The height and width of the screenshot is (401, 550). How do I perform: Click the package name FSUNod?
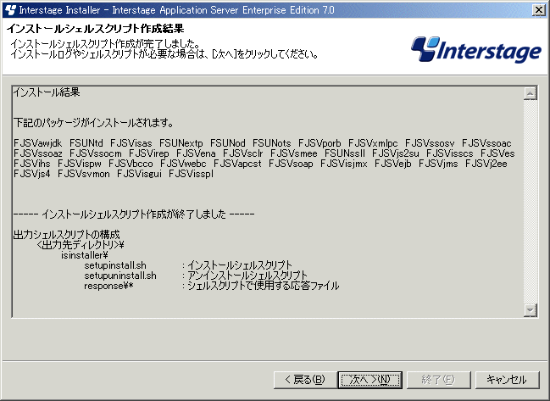pyautogui.click(x=228, y=143)
